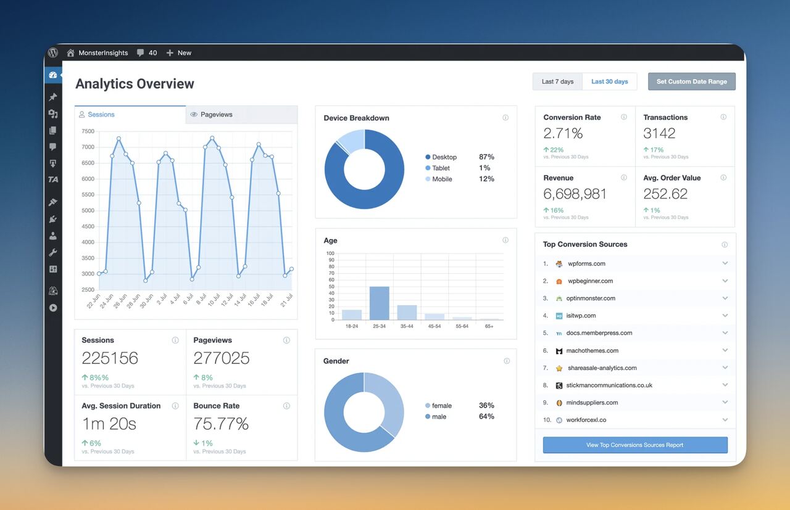The image size is (790, 510).
Task: Click the 25-34 bar in Age chart
Action: pyautogui.click(x=379, y=303)
